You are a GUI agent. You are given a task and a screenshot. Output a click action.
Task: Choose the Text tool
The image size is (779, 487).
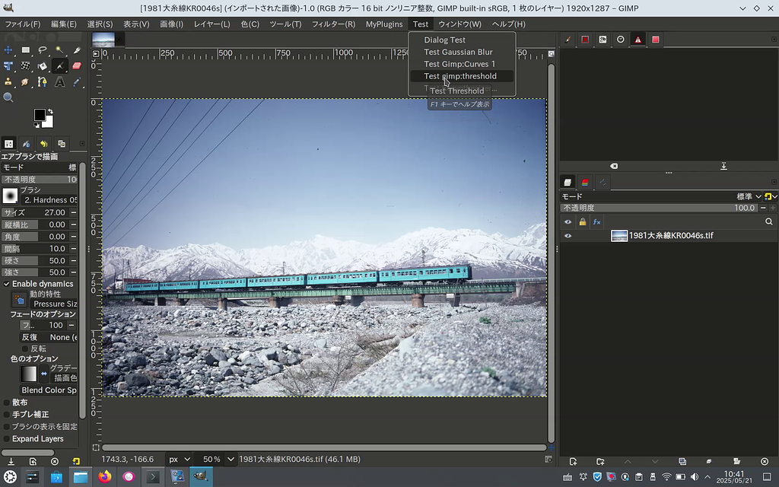tap(59, 81)
